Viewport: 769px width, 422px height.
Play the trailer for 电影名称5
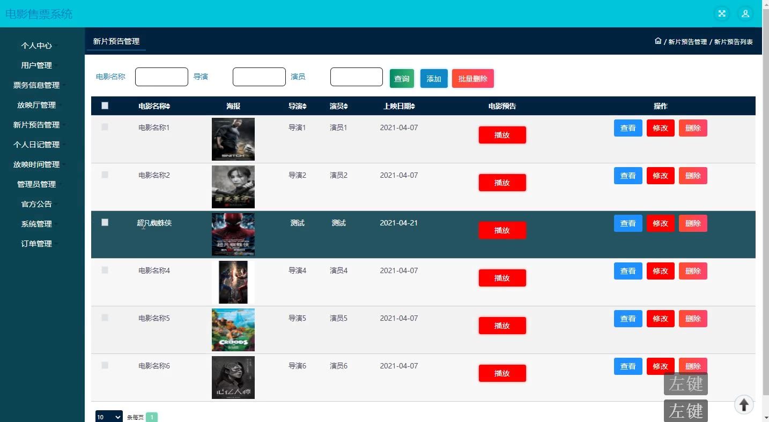point(502,326)
